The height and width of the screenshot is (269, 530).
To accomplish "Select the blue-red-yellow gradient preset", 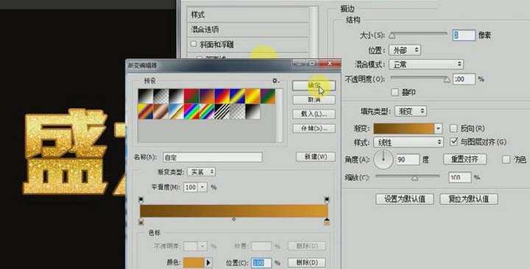I will pyautogui.click(x=222, y=96).
